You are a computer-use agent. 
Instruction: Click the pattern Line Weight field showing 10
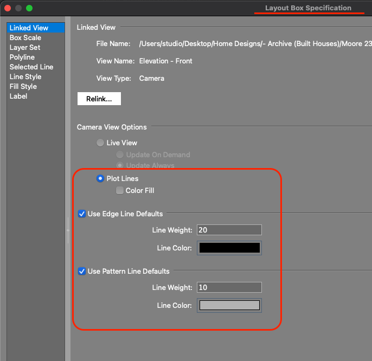[229, 287]
